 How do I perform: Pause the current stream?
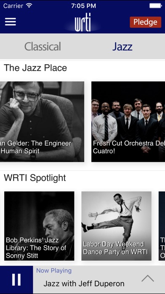16,280
